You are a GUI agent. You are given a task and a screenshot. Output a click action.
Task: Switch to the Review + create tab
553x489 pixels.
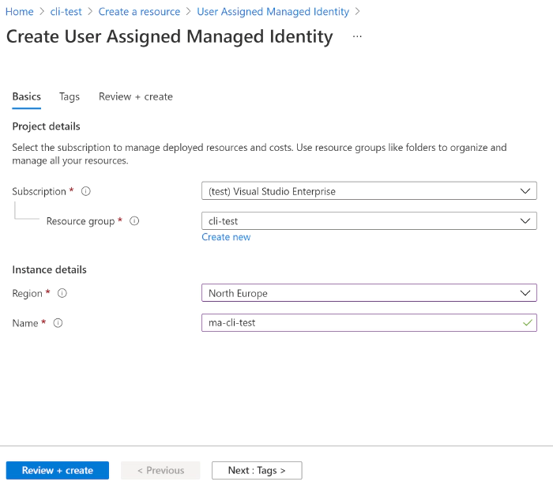(x=135, y=96)
